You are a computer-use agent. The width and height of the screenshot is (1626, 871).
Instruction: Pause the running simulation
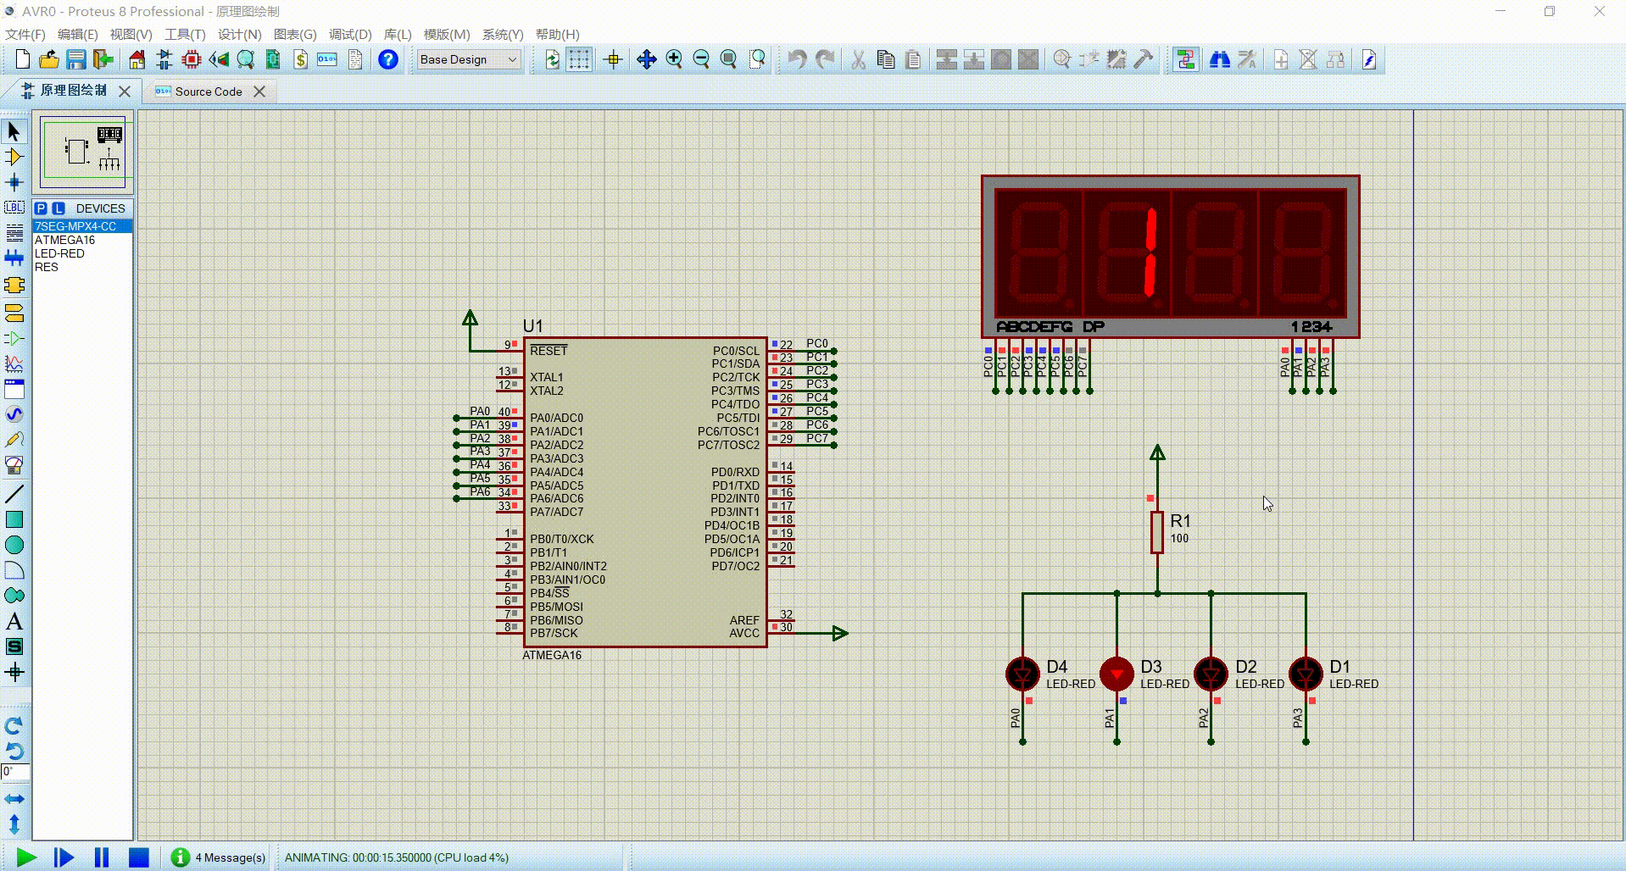click(x=100, y=857)
